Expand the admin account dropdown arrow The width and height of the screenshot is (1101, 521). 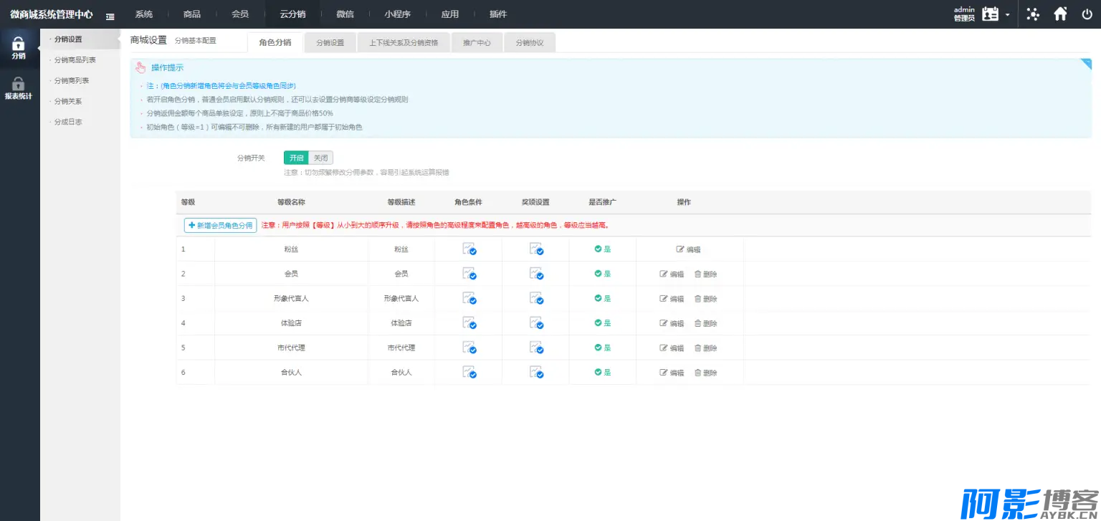(x=1007, y=14)
